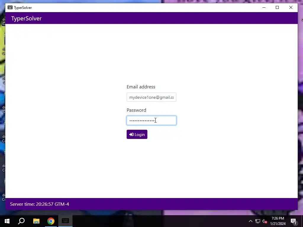Viewport: 303px width, 227px height.
Task: Focus the Email address input field
Action: click(x=151, y=97)
